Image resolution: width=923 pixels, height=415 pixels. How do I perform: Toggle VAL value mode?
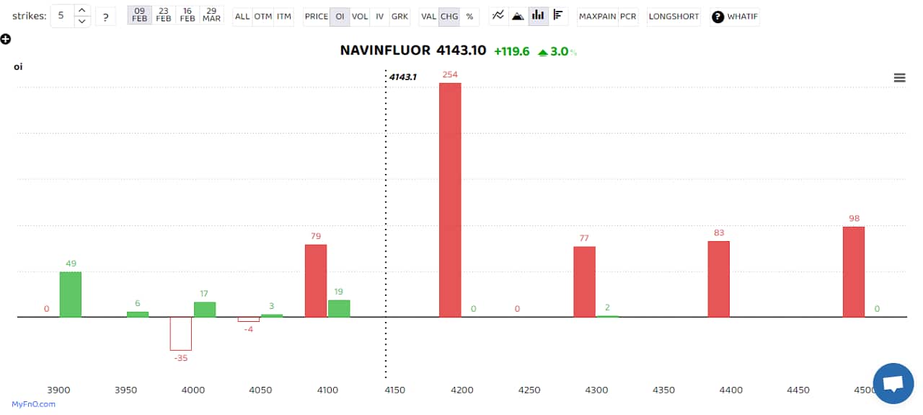[x=428, y=16]
